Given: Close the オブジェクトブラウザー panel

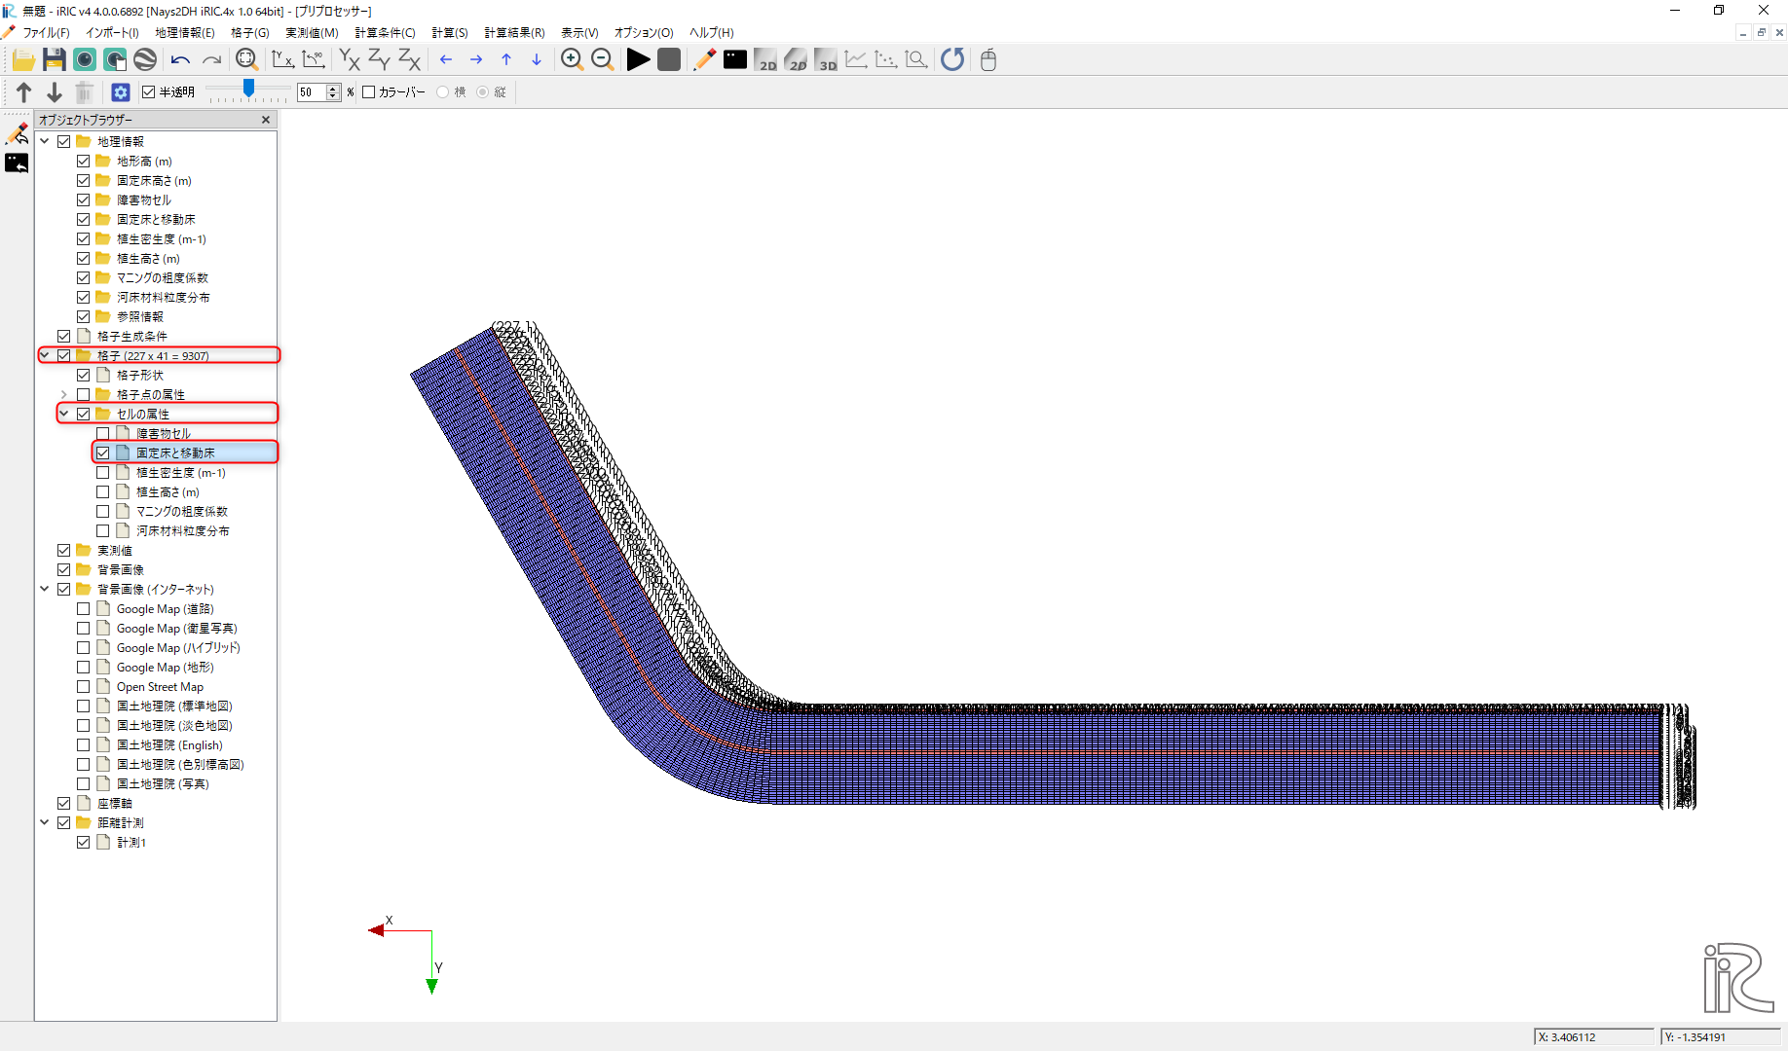Looking at the screenshot, I should [266, 120].
